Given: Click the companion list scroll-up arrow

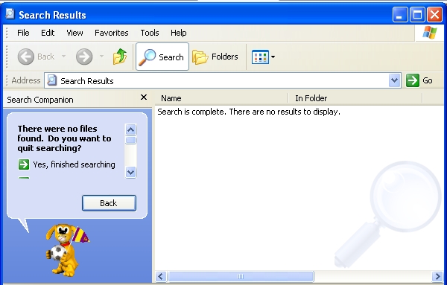Looking at the screenshot, I should (x=130, y=129).
